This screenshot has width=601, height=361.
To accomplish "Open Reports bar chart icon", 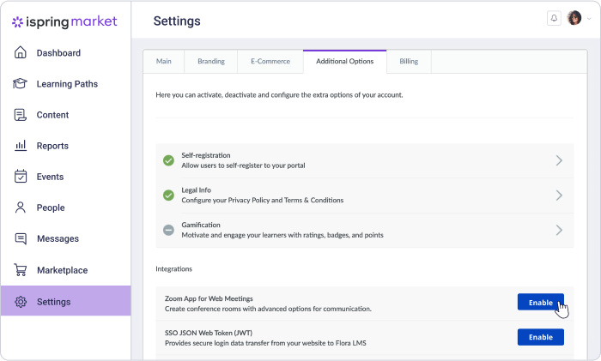I will pos(21,146).
